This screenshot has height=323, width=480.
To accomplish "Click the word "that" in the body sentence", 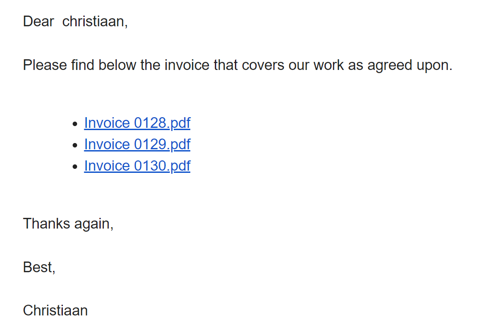I will coord(226,65).
